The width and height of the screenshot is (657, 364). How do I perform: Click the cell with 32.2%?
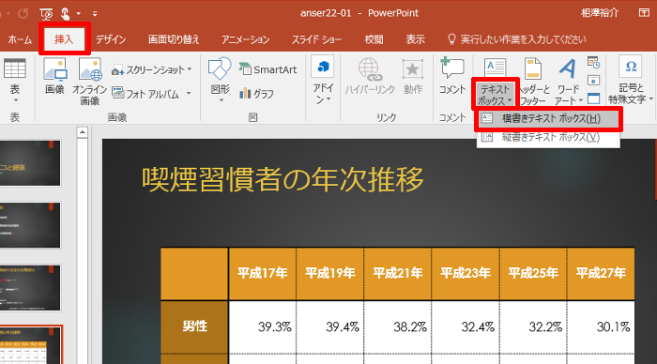tap(533, 326)
